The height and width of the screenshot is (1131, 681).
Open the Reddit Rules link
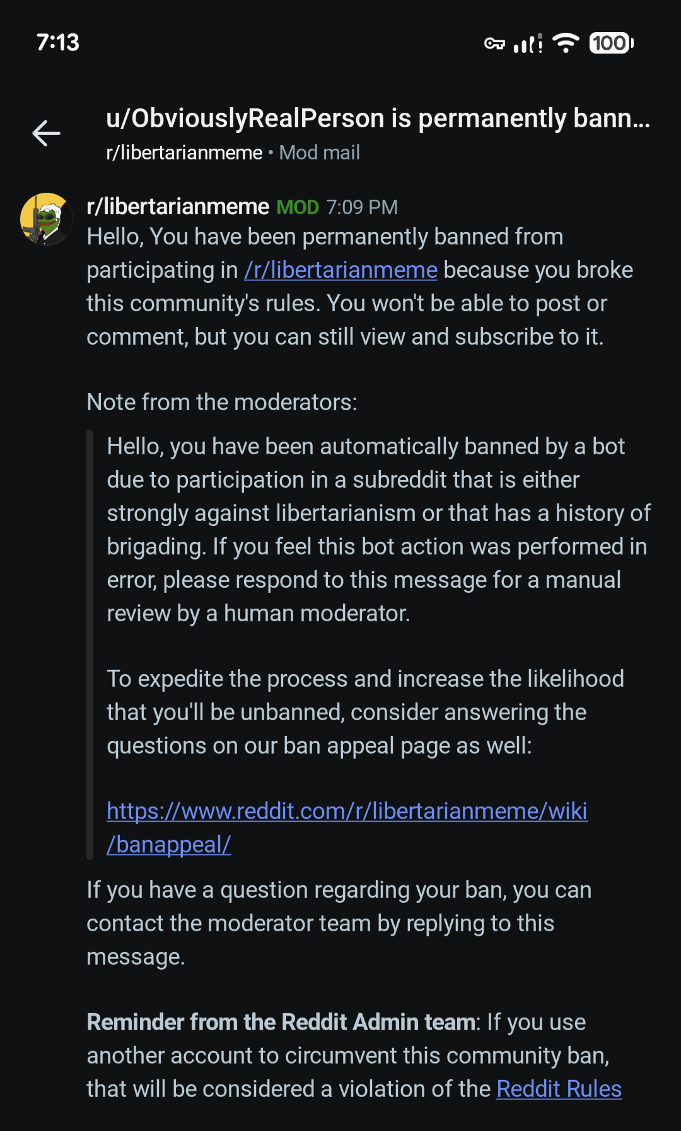pos(559,1089)
